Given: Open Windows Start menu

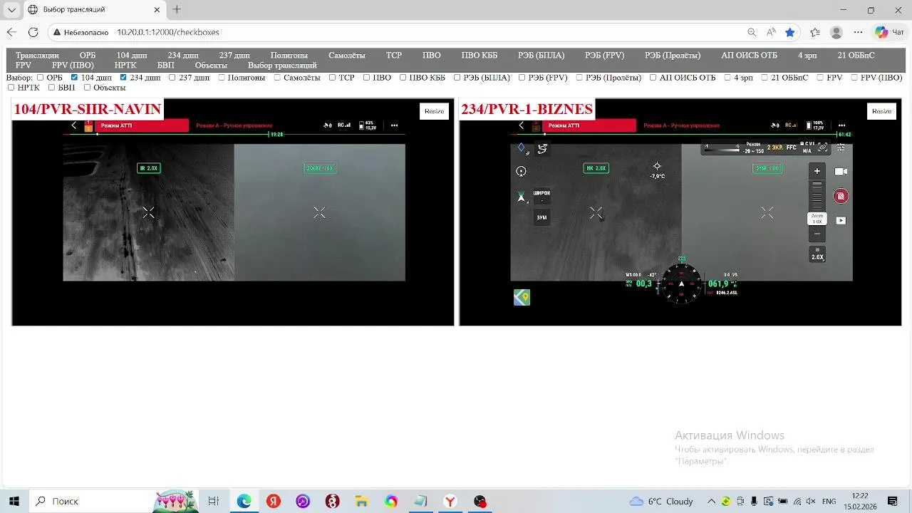Looking at the screenshot, I should 14,501.
